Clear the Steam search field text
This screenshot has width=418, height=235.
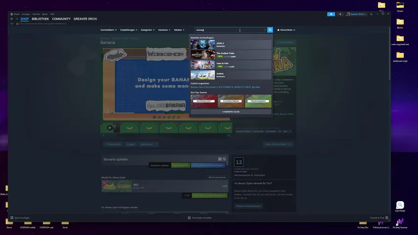pos(265,30)
